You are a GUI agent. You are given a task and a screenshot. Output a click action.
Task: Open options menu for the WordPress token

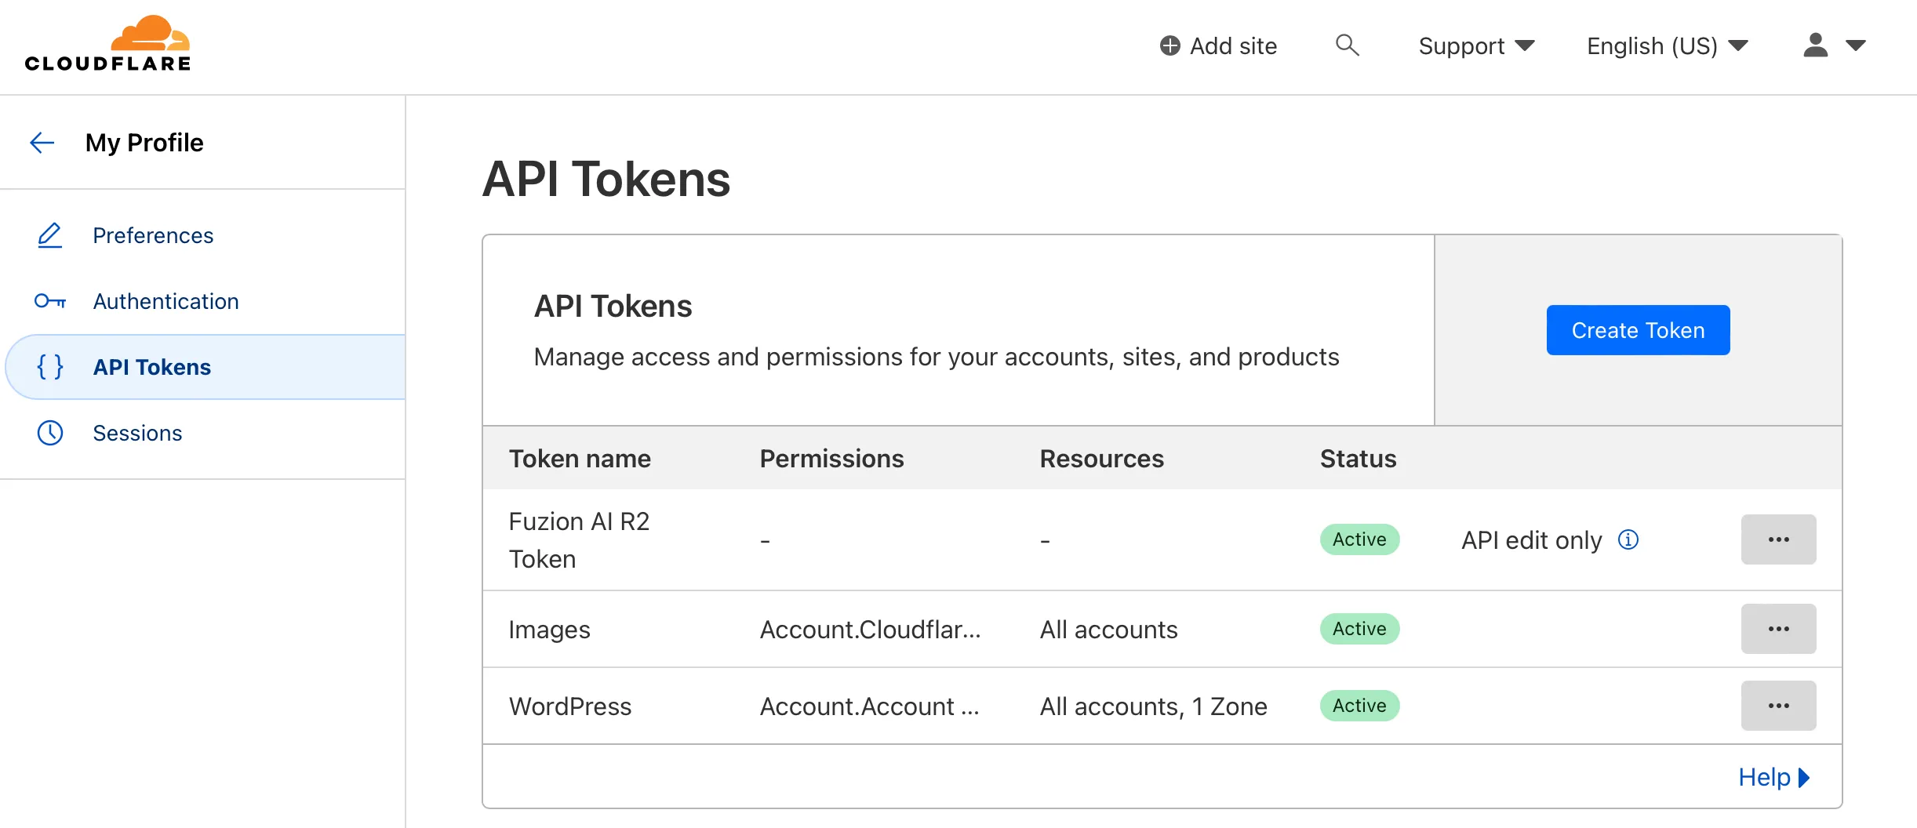[x=1778, y=705]
